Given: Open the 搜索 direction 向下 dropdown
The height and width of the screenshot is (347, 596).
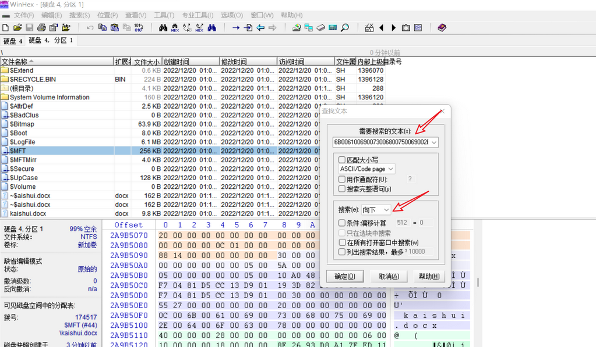Looking at the screenshot, I should (x=375, y=210).
